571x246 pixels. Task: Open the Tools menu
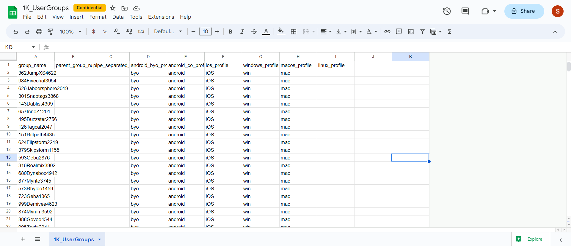pos(136,17)
